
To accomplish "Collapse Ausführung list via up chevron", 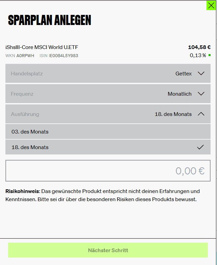I will point(201,114).
